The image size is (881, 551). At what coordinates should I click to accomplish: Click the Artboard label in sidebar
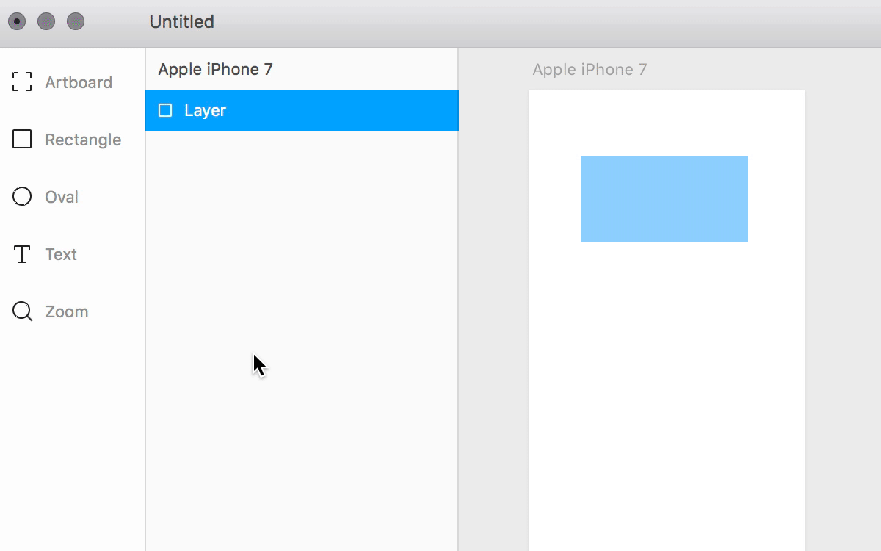79,82
